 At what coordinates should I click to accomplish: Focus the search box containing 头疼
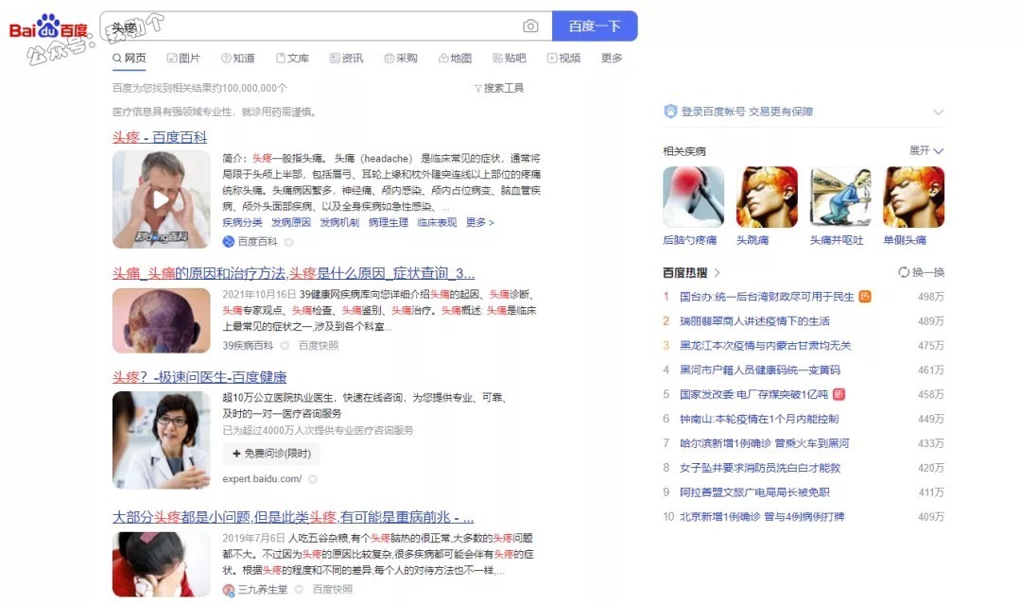(x=325, y=26)
